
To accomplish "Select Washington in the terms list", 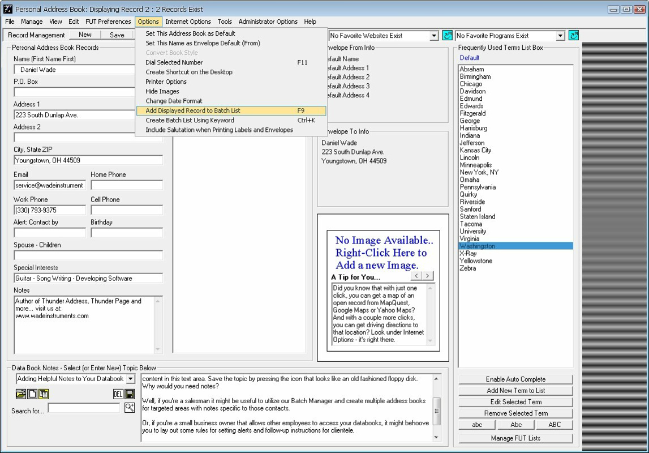I will [x=515, y=246].
